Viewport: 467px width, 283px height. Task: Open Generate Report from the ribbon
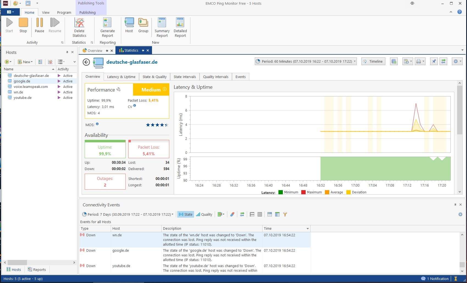[107, 27]
